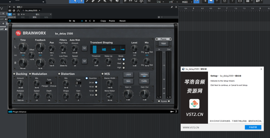Select the Range tool in toolbar

(x=81, y=1)
